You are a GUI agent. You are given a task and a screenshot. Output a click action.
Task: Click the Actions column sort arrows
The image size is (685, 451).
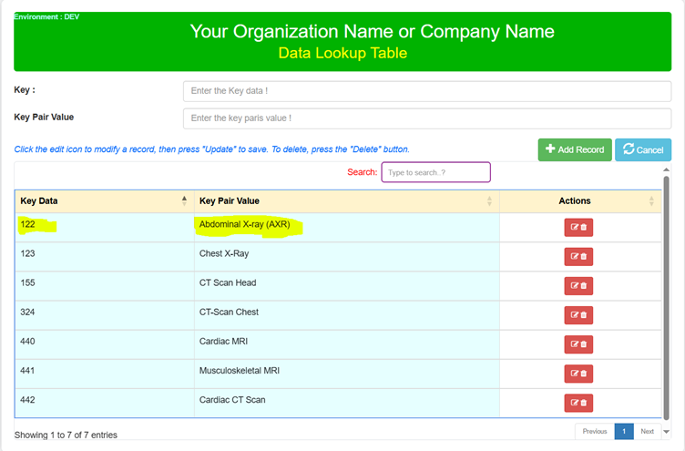tap(651, 201)
